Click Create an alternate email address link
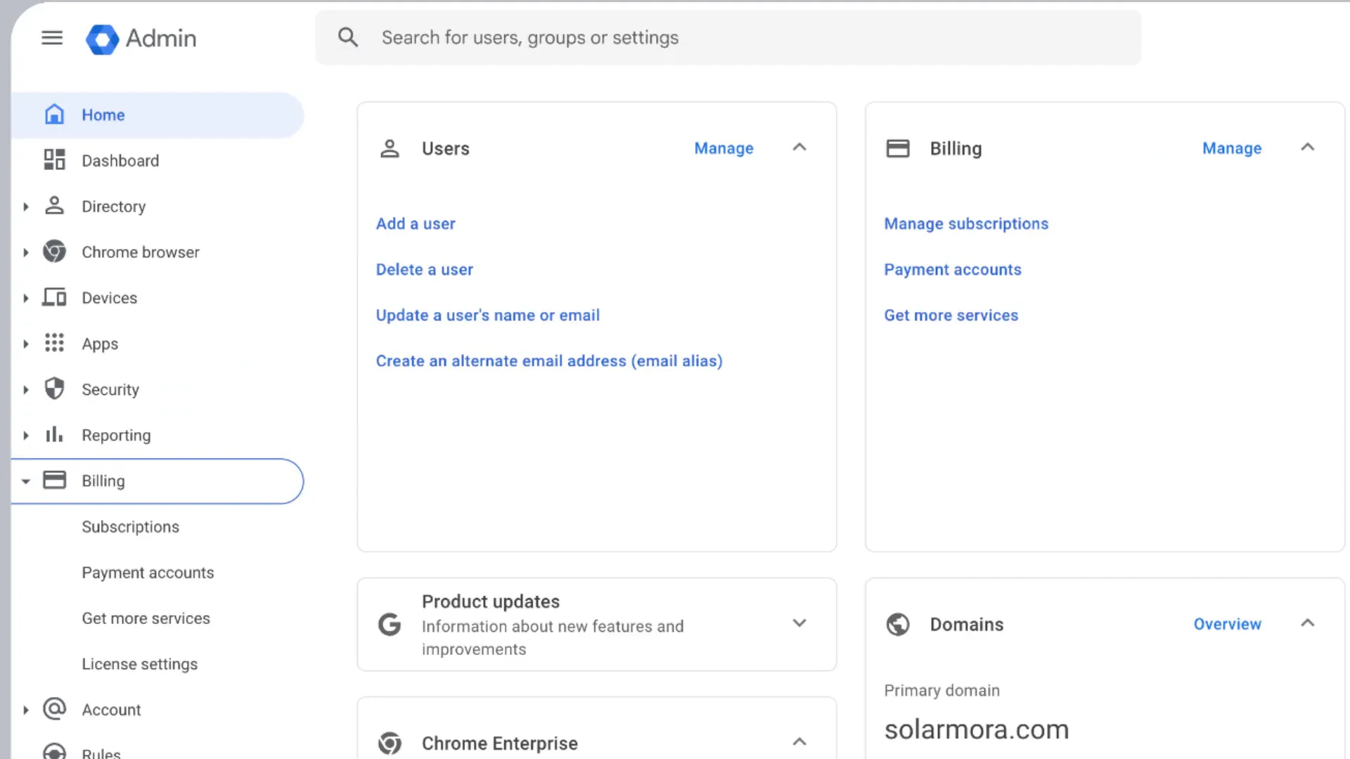1350x759 pixels. (549, 361)
